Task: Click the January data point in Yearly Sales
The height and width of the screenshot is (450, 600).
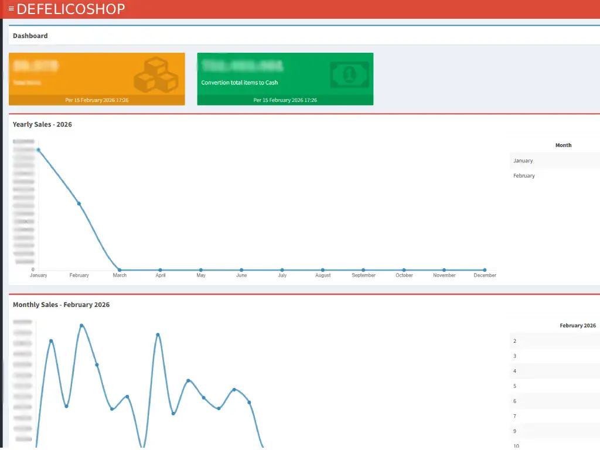Action: click(39, 150)
